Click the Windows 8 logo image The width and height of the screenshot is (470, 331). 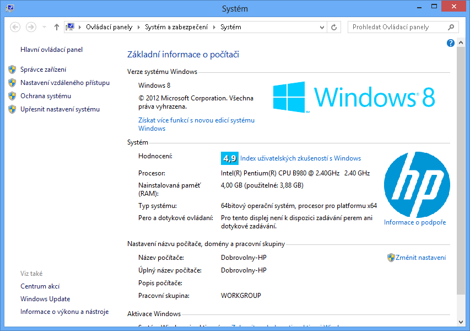point(354,97)
